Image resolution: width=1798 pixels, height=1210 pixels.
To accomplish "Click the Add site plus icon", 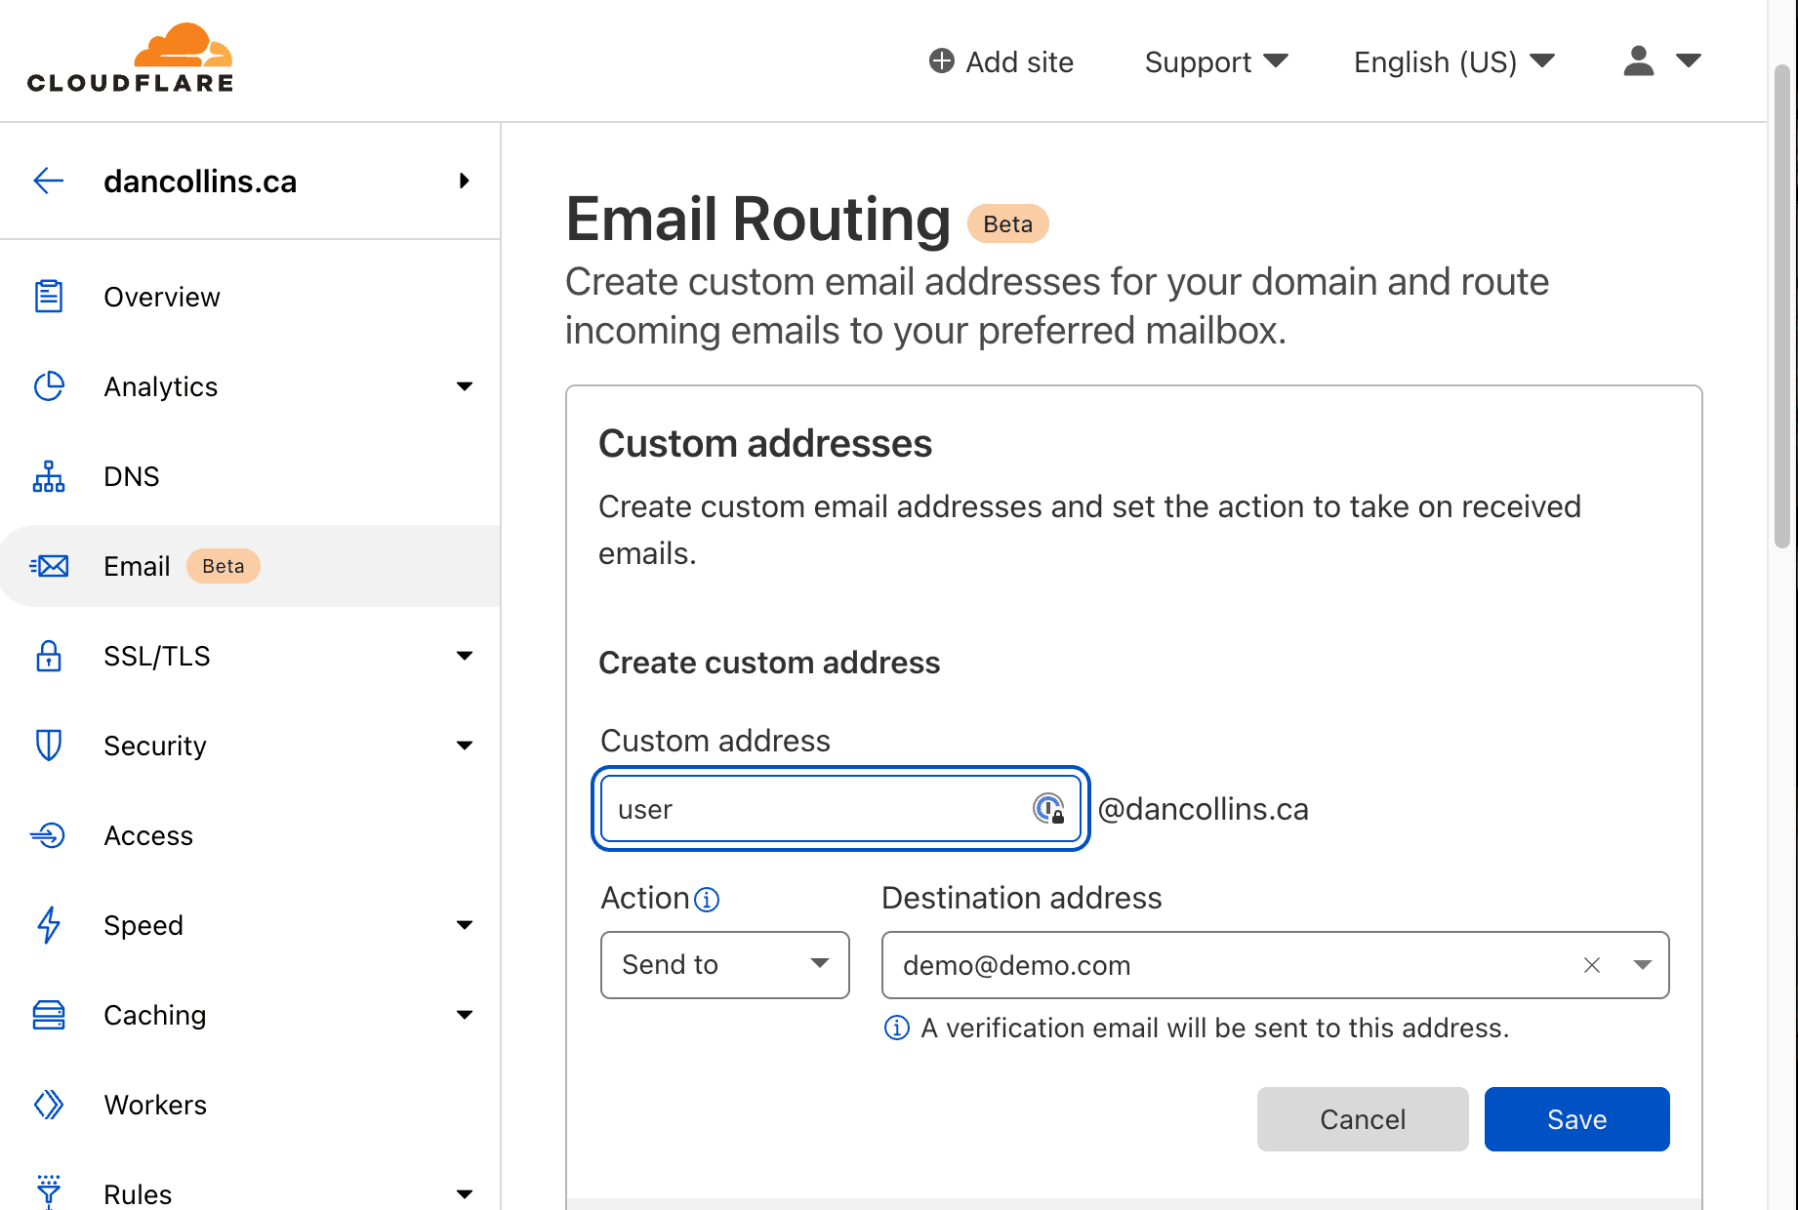I will [940, 60].
